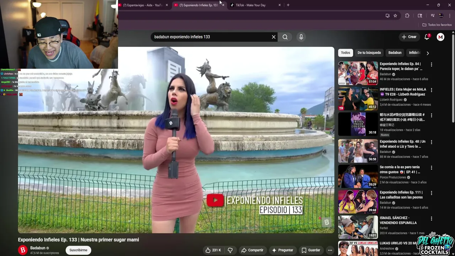Subscribe using the Suscribirme button

[x=78, y=250]
